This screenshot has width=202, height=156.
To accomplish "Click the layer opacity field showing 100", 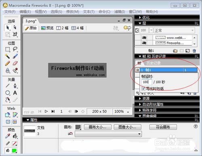I will tap(144, 30).
